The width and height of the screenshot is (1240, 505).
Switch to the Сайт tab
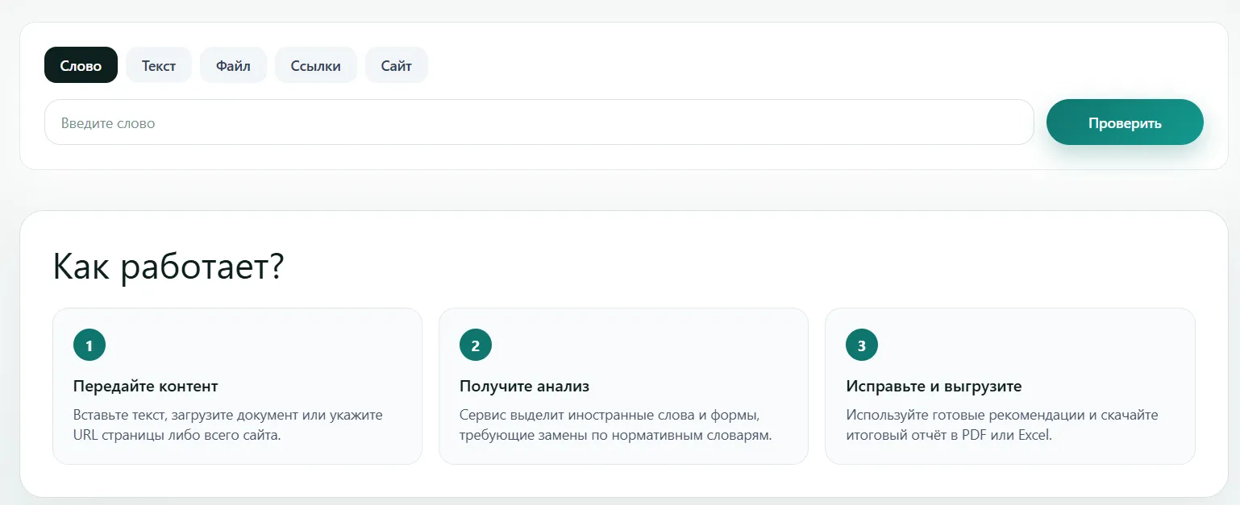[x=396, y=64]
